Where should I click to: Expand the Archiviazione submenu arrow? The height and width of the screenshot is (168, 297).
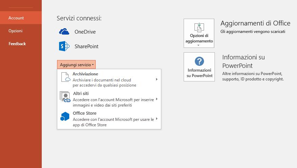pos(157,79)
